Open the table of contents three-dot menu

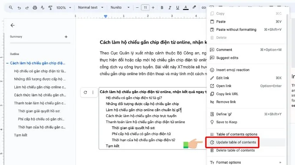click(93, 92)
